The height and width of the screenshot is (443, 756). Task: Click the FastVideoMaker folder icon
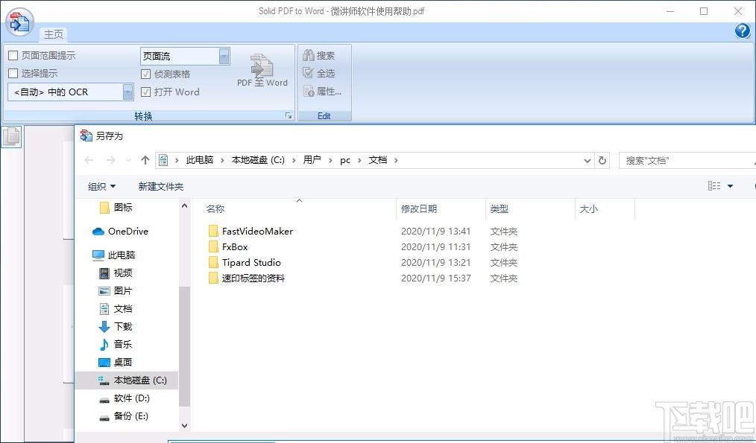point(213,231)
